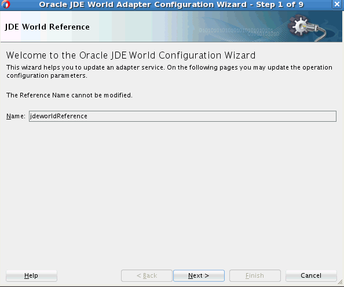The image size is (344, 287).
Task: Click the disabled < Back button
Action: [147, 275]
